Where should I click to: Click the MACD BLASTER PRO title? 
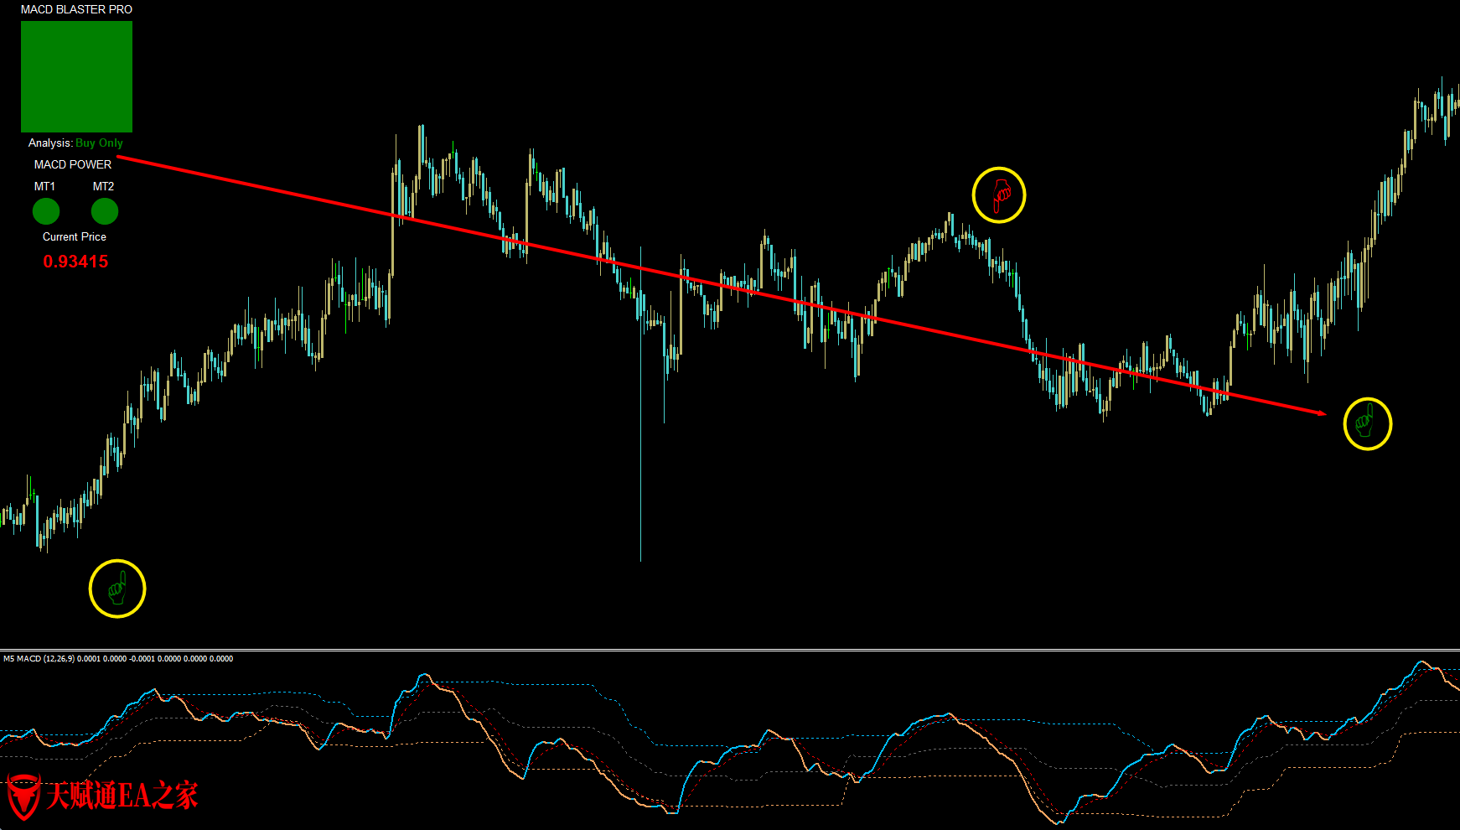pyautogui.click(x=76, y=9)
